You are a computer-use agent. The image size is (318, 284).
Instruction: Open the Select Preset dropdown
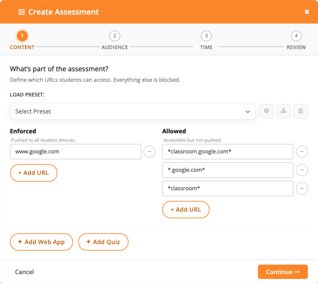pyautogui.click(x=133, y=111)
